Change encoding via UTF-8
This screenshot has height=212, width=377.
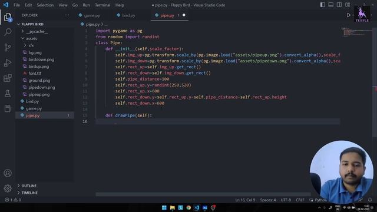pyautogui.click(x=286, y=200)
